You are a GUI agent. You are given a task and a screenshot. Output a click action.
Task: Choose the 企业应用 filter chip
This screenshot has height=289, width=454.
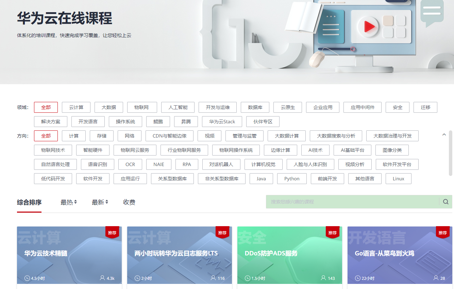pos(323,107)
